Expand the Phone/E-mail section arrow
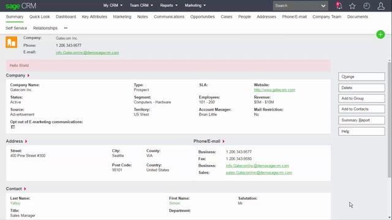This screenshot has width=392, height=220. (x=224, y=141)
